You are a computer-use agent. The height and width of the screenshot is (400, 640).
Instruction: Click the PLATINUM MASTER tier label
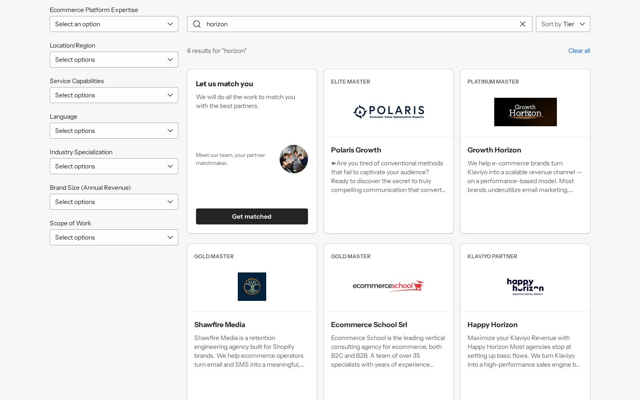(493, 82)
